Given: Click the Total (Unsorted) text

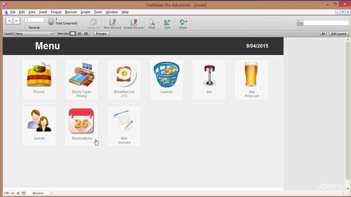Looking at the screenshot, I should [66, 23].
